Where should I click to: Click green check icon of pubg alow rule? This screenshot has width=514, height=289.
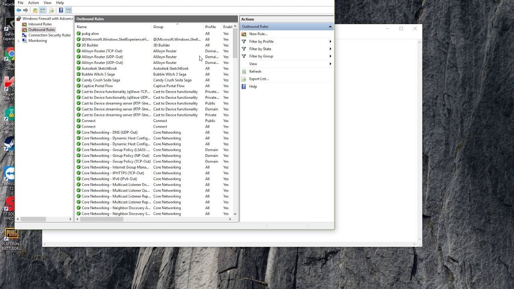tap(79, 34)
